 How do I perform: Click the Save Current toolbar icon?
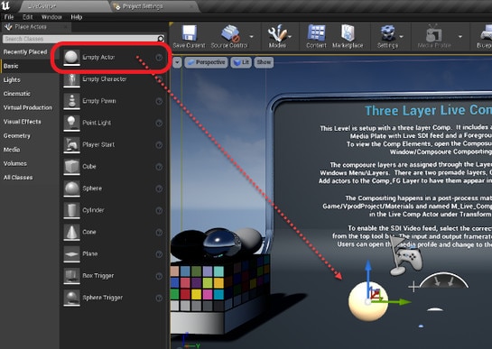190,33
